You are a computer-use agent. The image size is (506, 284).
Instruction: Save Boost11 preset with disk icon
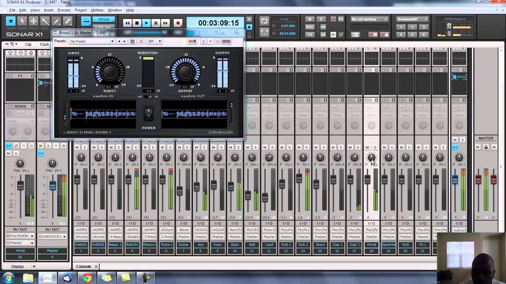pyautogui.click(x=132, y=41)
